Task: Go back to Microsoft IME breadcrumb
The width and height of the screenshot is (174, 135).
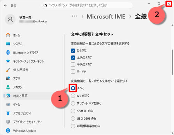Action: [x=106, y=16]
